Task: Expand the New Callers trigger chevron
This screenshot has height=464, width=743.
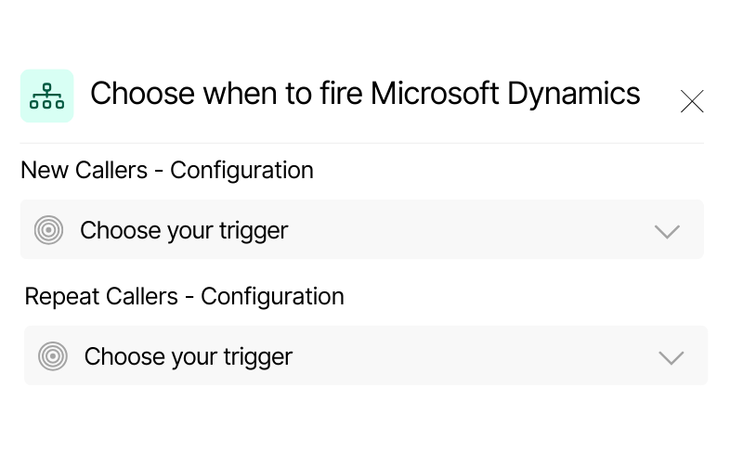Action: (667, 231)
